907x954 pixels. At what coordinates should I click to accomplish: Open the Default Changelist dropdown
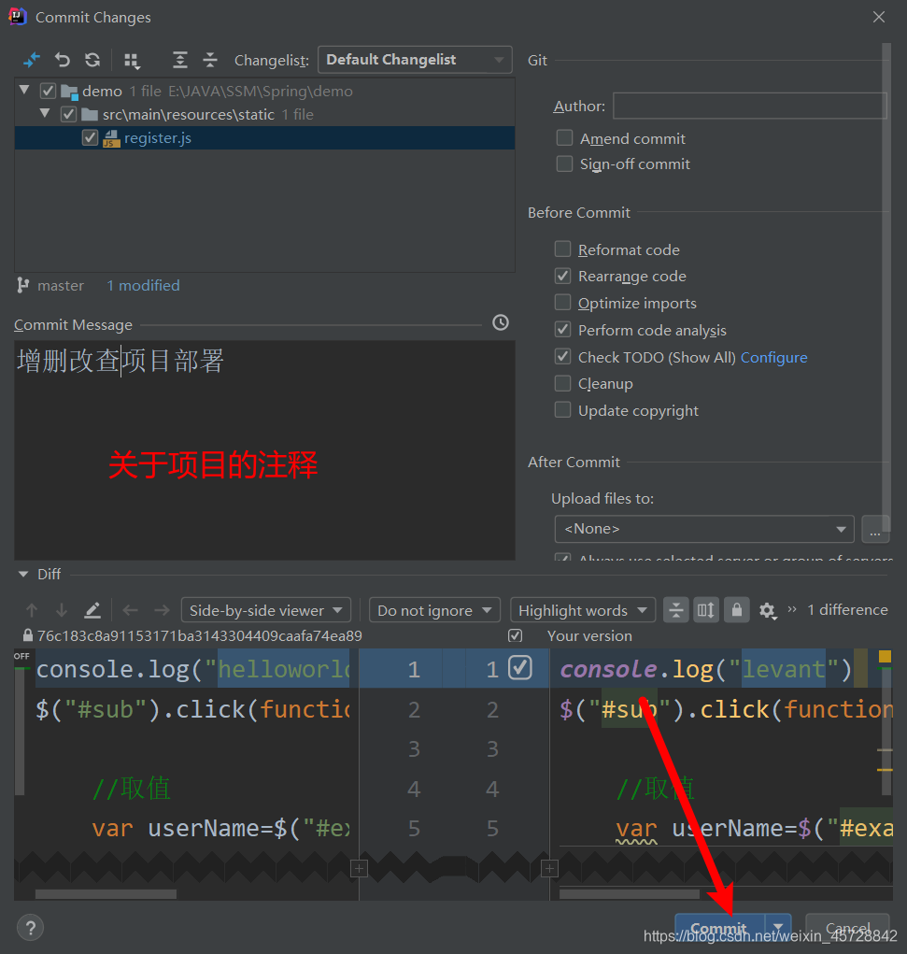(x=415, y=60)
